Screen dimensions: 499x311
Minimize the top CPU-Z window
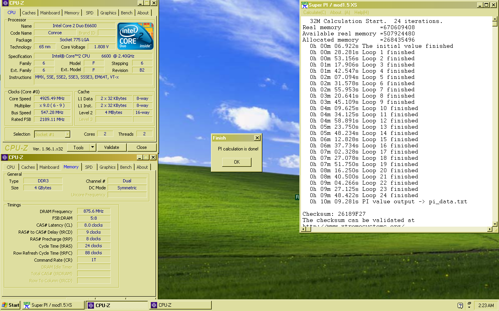pyautogui.click(x=140, y=3)
